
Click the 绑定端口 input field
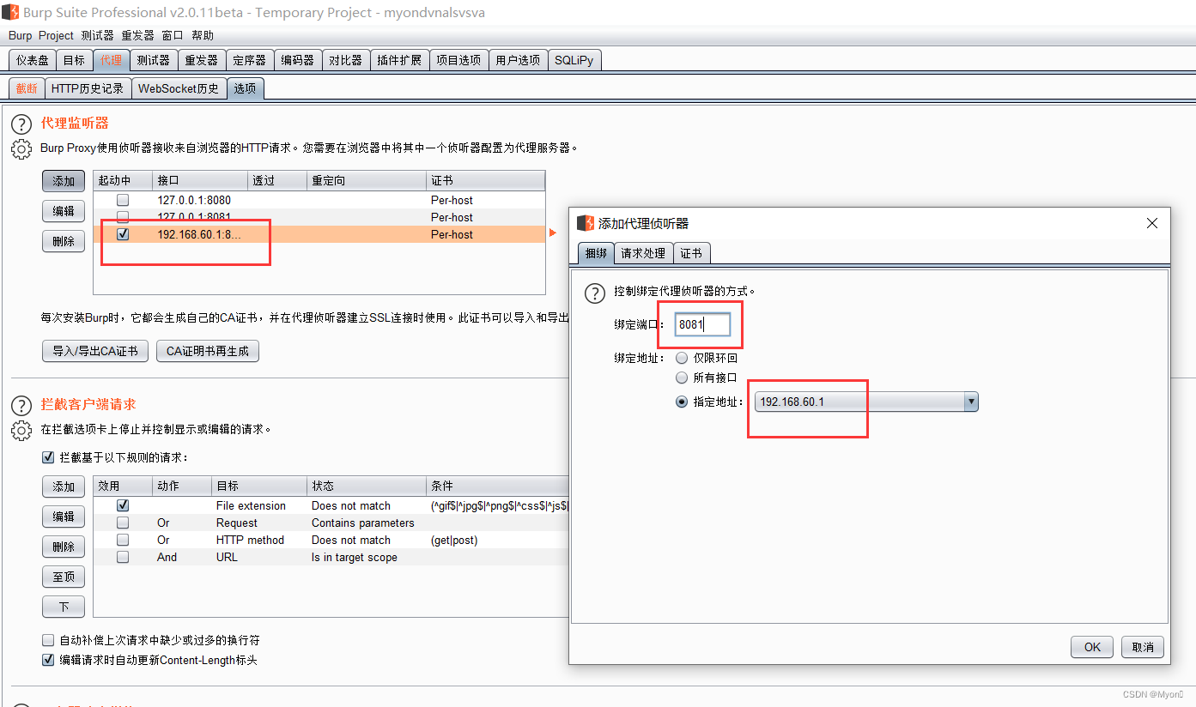tap(702, 324)
